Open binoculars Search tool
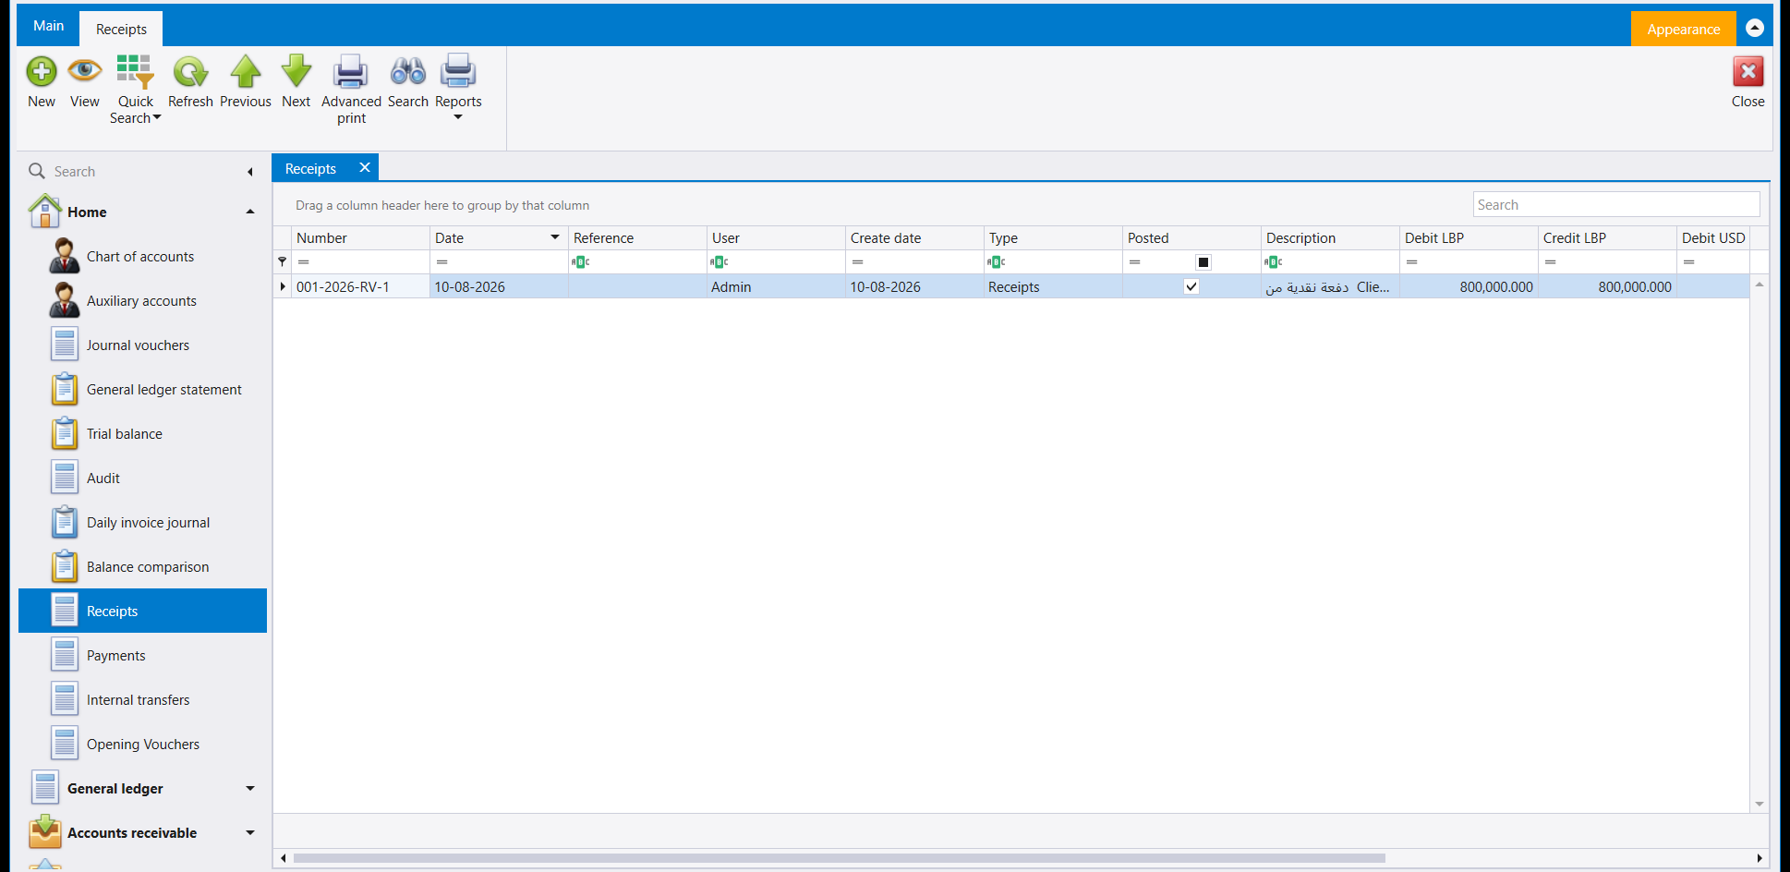This screenshot has height=872, width=1790. point(408,72)
